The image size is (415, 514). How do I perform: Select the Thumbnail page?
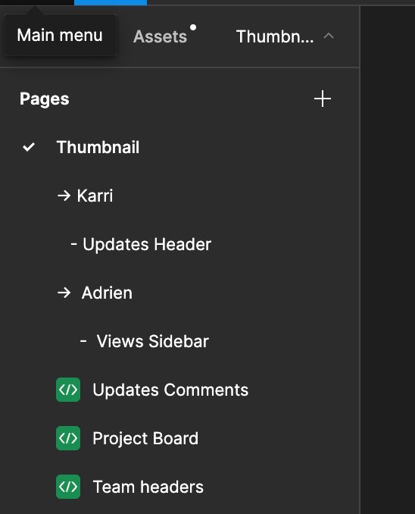coord(98,147)
